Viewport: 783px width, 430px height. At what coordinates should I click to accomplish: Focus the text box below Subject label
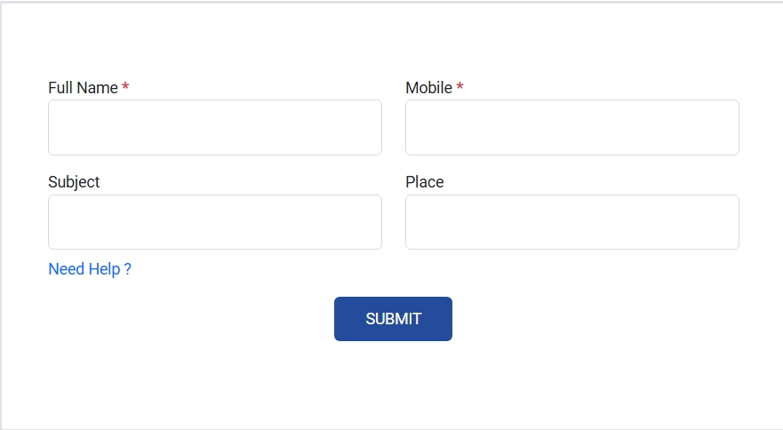pyautogui.click(x=214, y=222)
